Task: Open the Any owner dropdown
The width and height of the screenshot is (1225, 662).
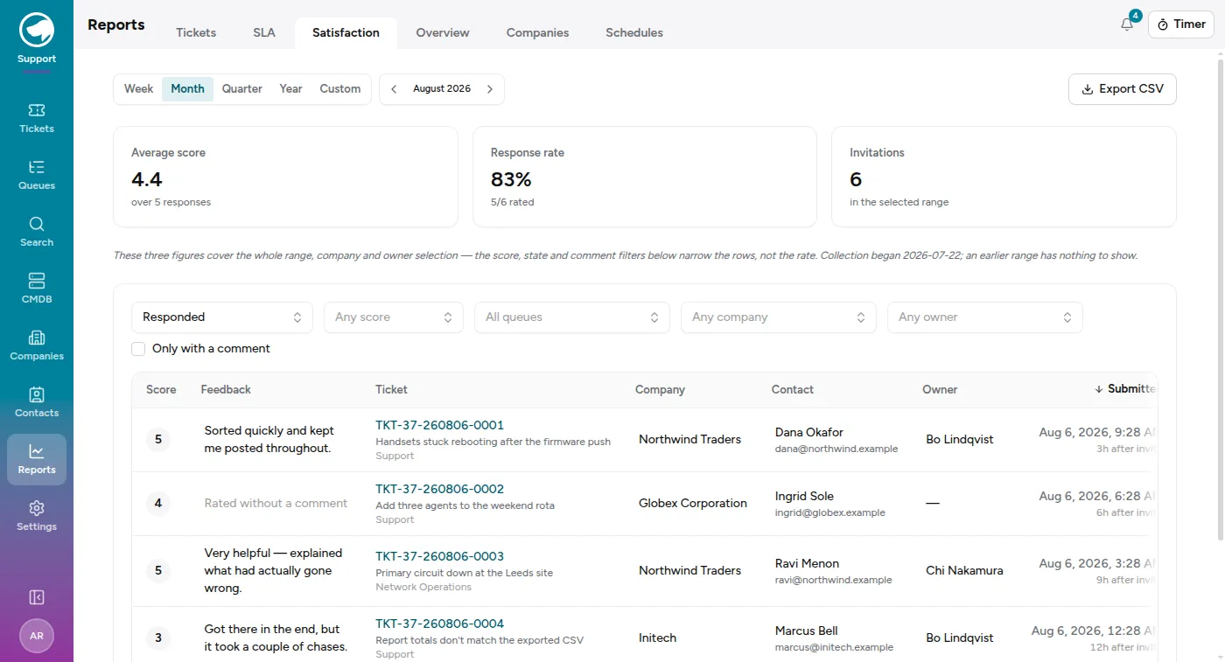Action: 985,317
